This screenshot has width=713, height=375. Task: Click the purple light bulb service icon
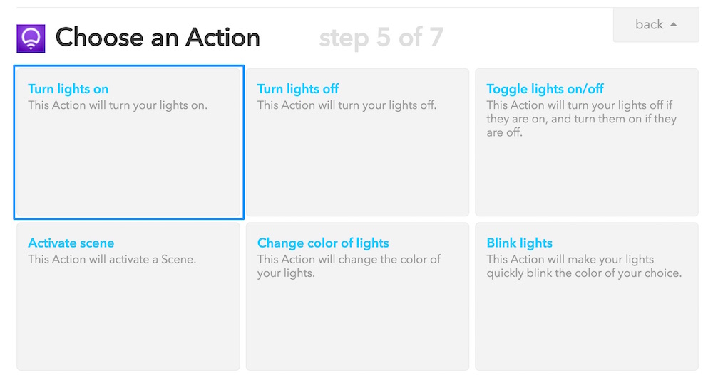31,38
